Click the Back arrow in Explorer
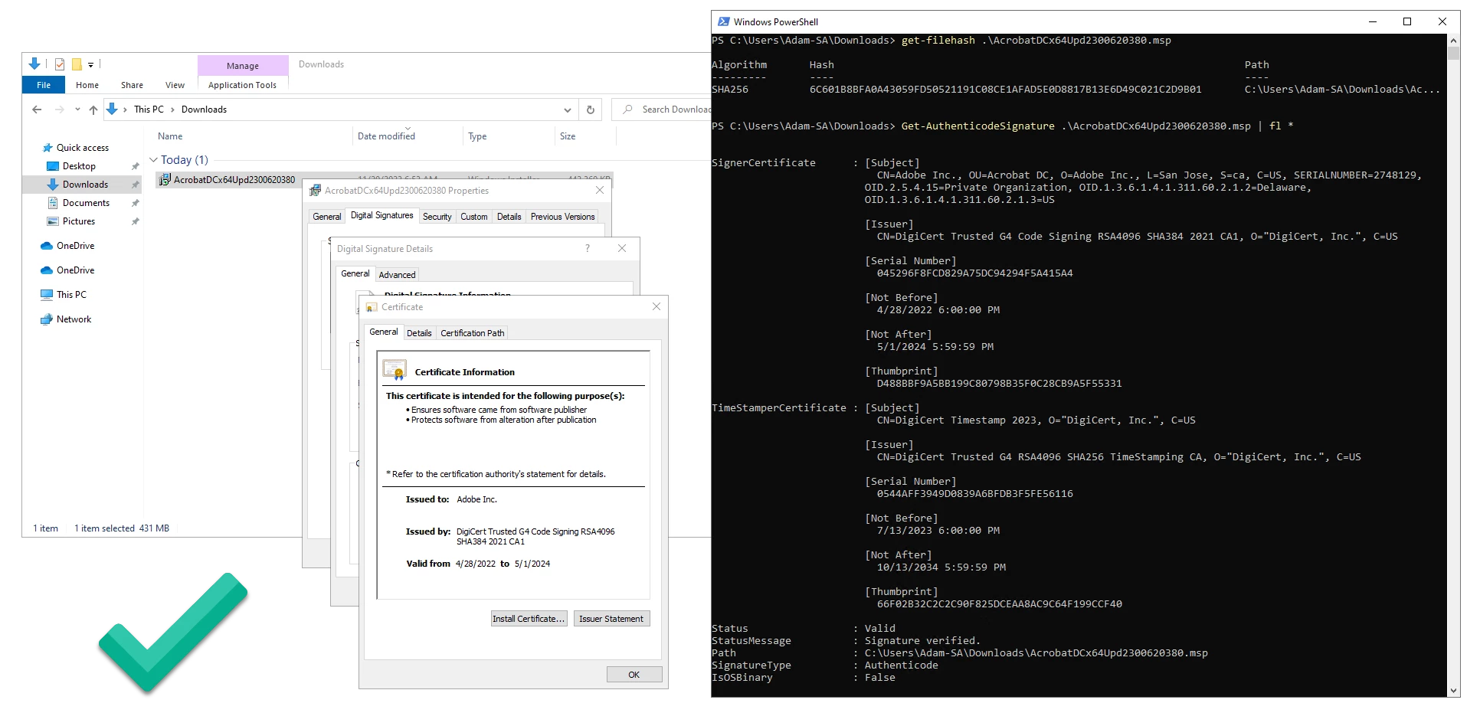This screenshot has height=726, width=1480. point(37,110)
